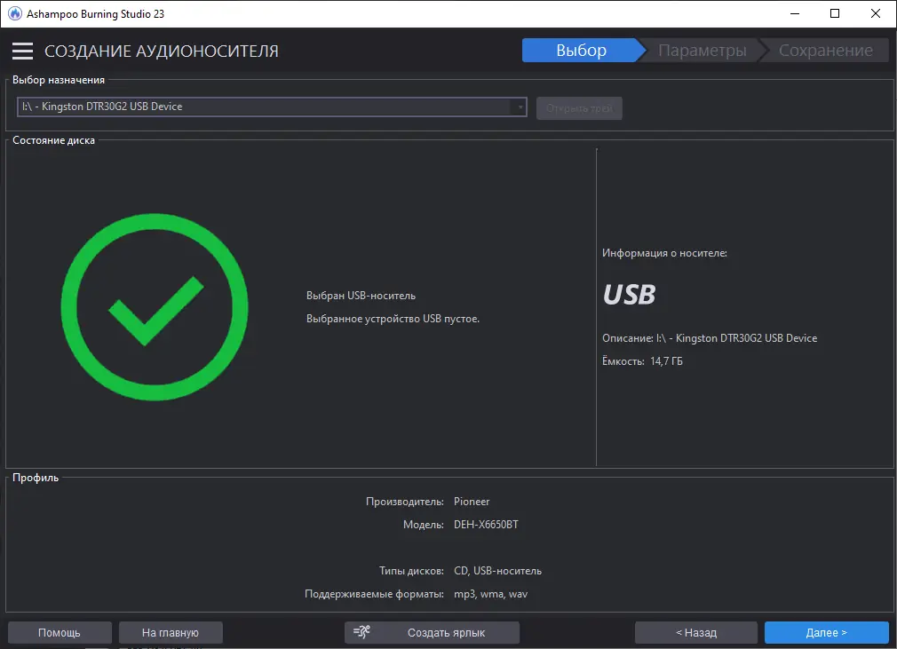The width and height of the screenshot is (897, 649).
Task: Click the green checkmark status icon
Action: pos(155,307)
